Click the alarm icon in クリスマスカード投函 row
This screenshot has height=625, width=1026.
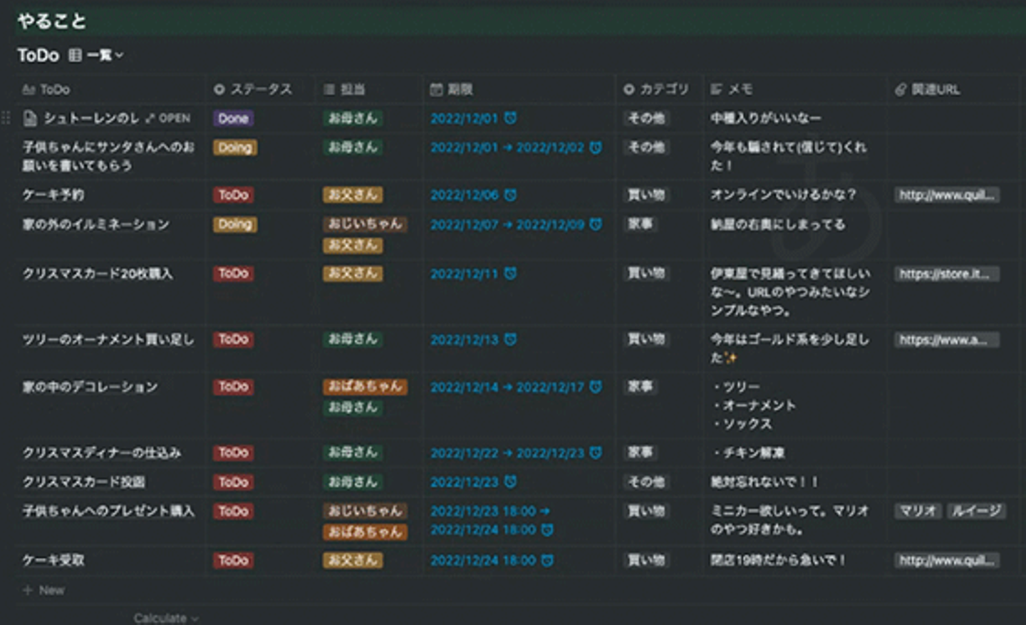(x=510, y=482)
